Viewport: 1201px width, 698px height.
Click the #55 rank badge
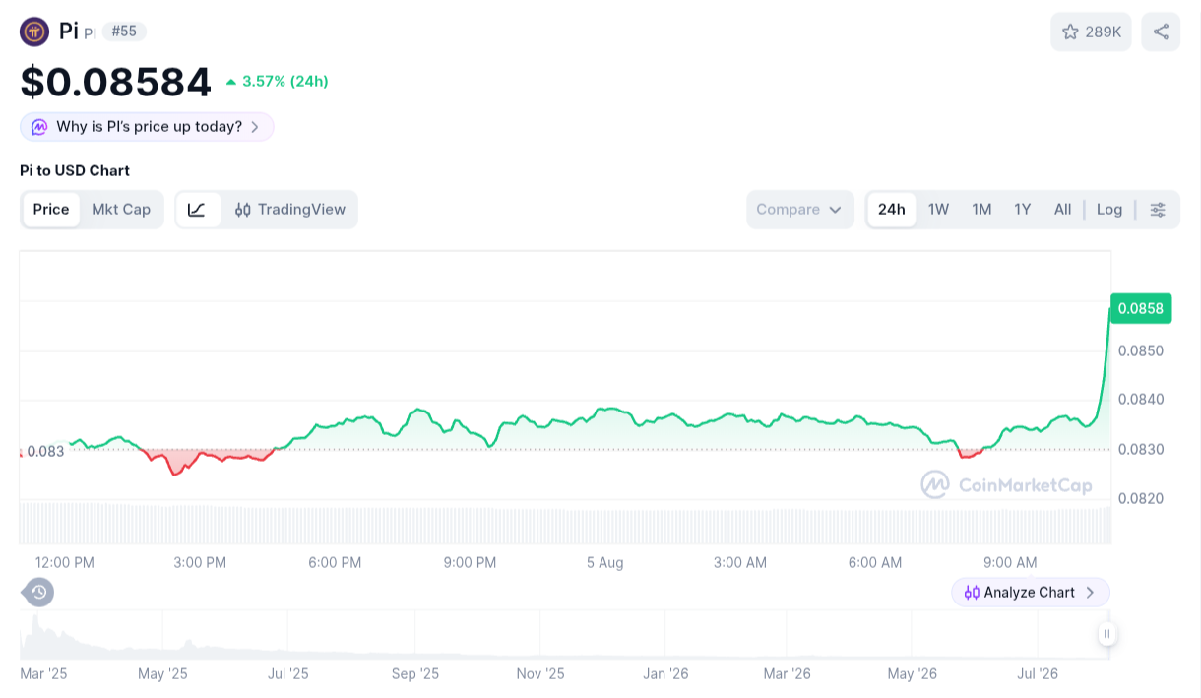[x=124, y=32]
